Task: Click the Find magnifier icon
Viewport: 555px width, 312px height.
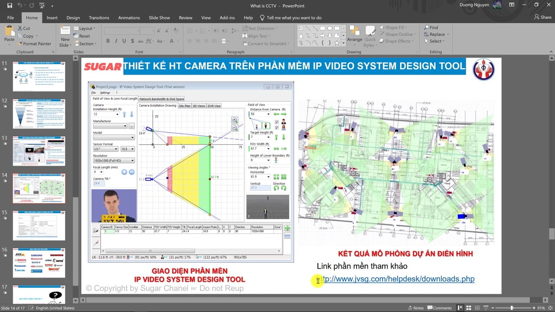Action: click(x=427, y=27)
